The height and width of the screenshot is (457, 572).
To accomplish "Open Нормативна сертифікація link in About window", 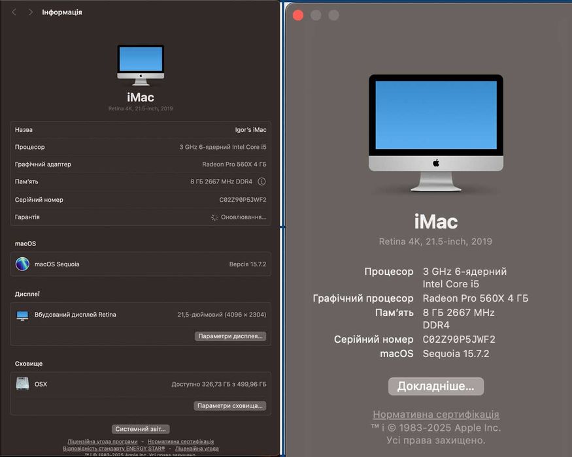I will (x=436, y=415).
